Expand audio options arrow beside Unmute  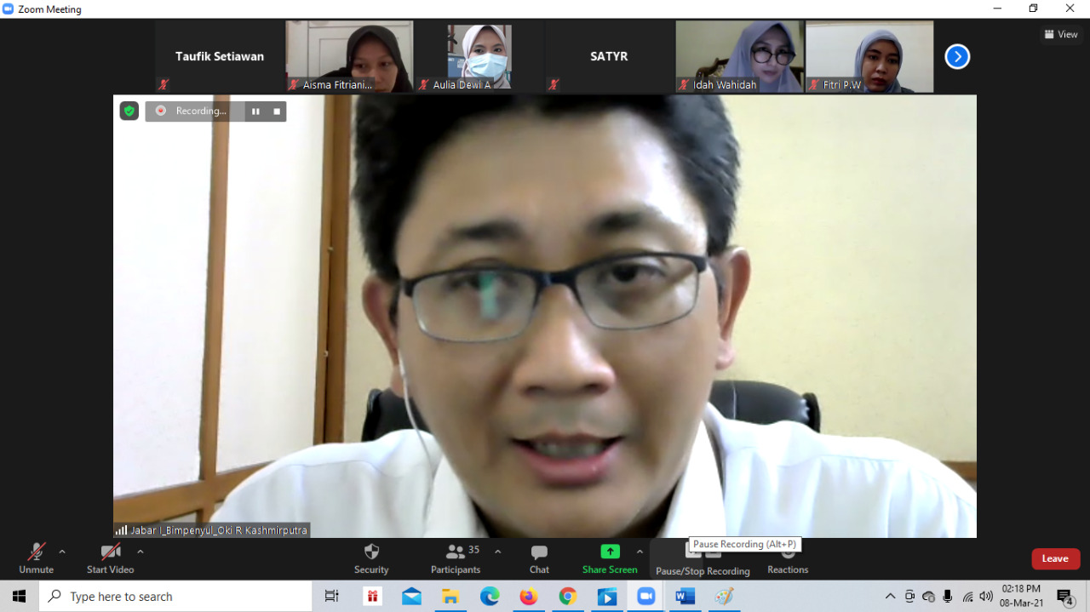click(62, 552)
